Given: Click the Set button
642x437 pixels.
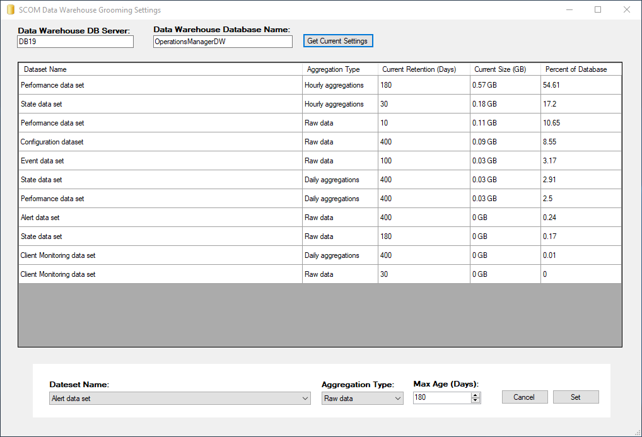Looking at the screenshot, I should pyautogui.click(x=576, y=397).
